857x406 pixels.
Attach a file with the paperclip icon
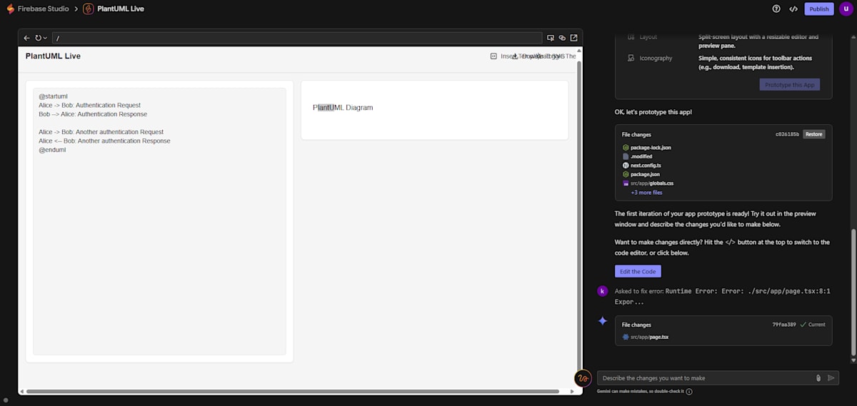coord(818,378)
